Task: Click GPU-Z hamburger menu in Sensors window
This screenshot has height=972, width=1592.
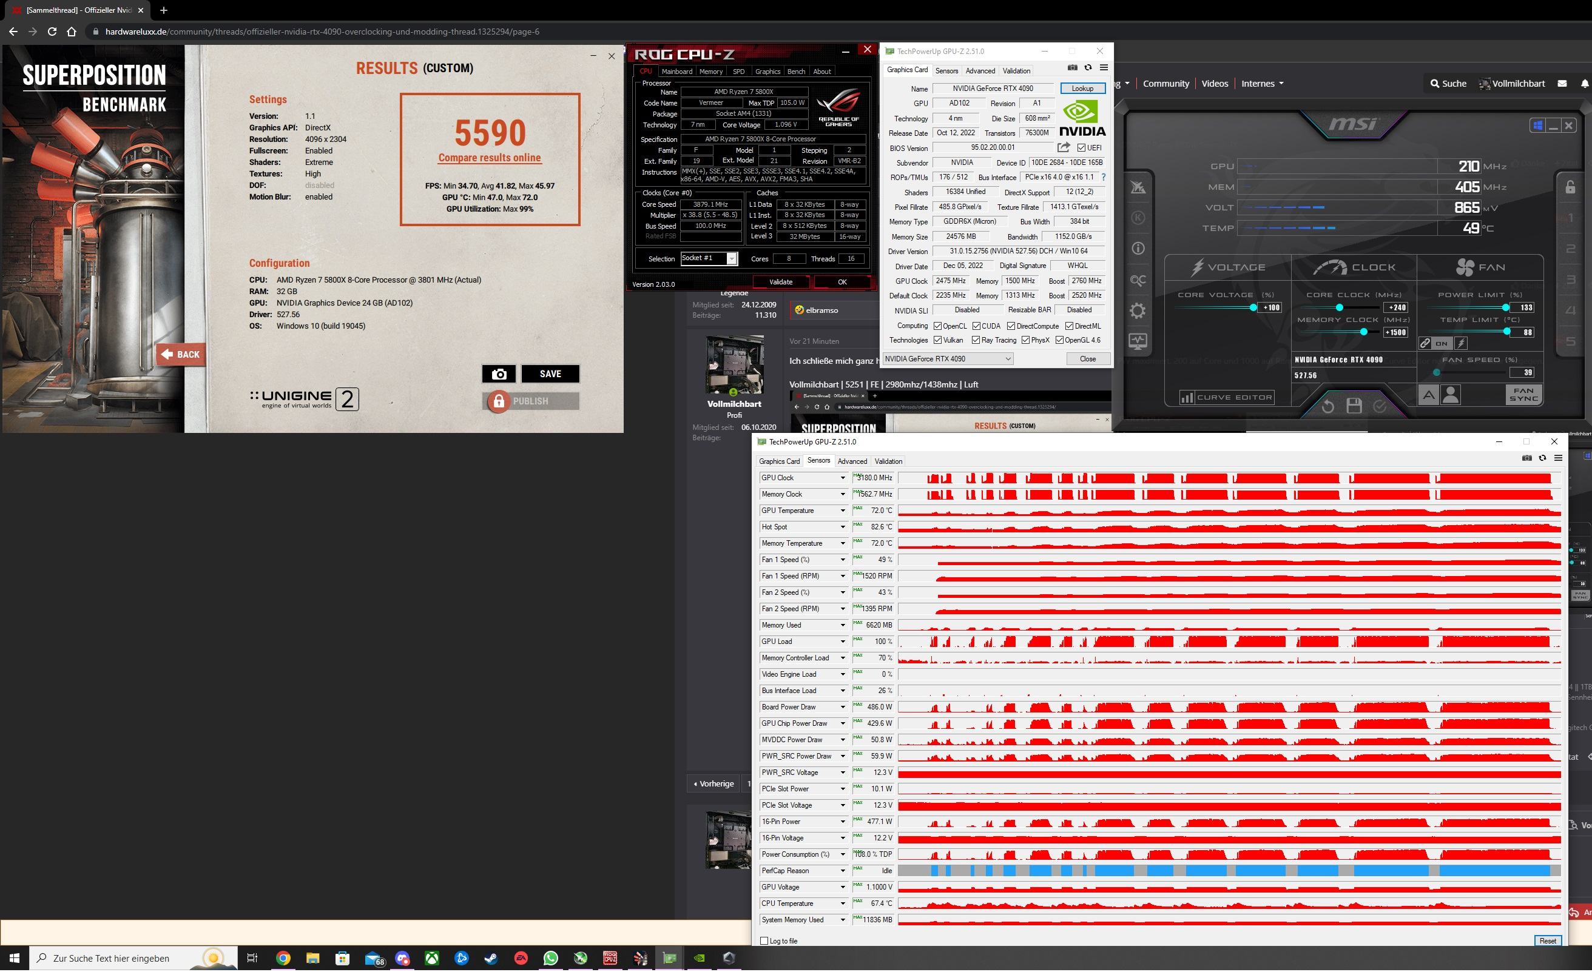Action: (x=1558, y=458)
